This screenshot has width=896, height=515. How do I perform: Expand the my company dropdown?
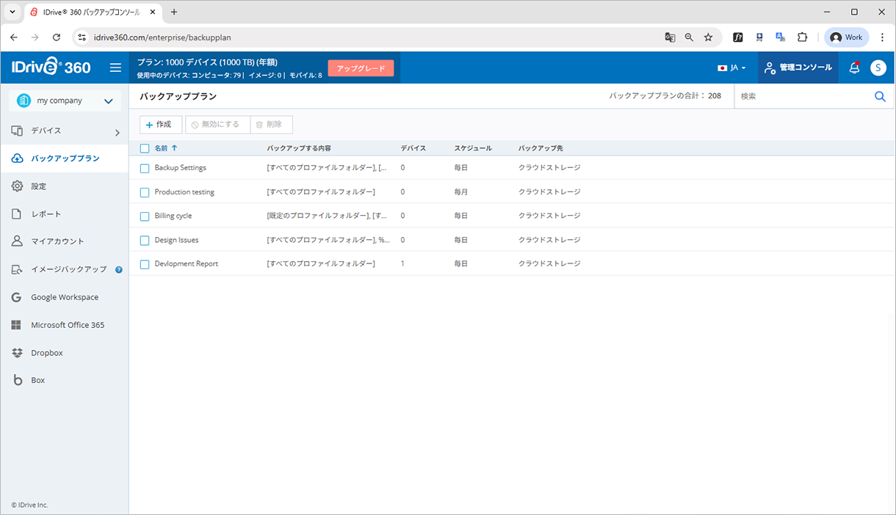[x=106, y=100]
